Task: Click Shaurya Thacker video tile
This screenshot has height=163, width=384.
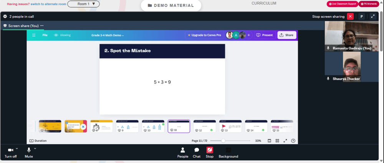Action: [351, 67]
